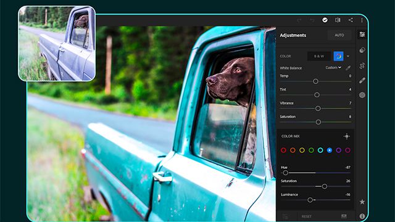Switch treatment to B & W
The image size is (395, 222).
319,56
